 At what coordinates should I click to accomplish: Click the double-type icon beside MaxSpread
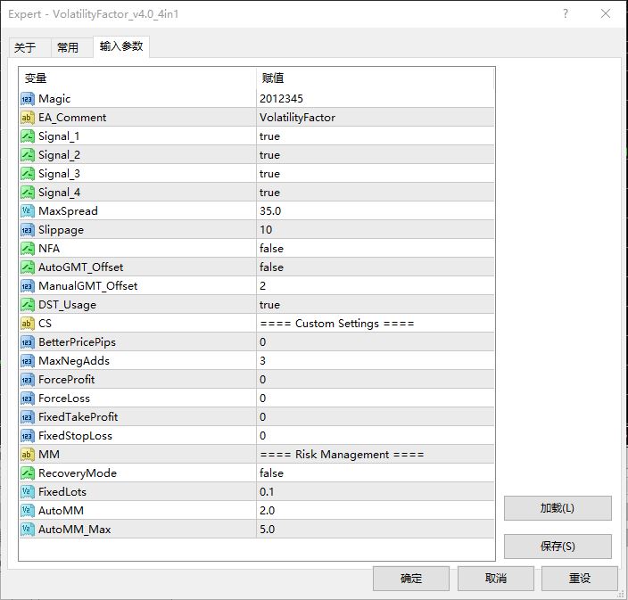tap(28, 211)
